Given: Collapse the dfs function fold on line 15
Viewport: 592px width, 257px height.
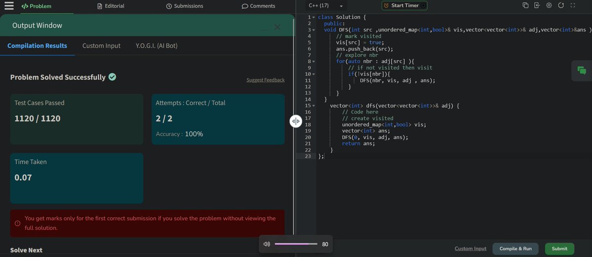Looking at the screenshot, I should 314,106.
